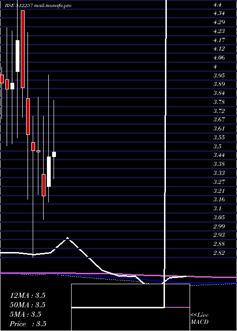237x331 pixels.
Task: Click the 3.44 price axis label
Action: (219, 156)
